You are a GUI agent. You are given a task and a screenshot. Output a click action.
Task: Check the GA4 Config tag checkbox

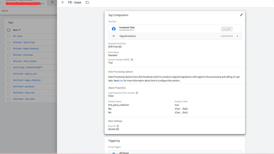(x=9, y=68)
